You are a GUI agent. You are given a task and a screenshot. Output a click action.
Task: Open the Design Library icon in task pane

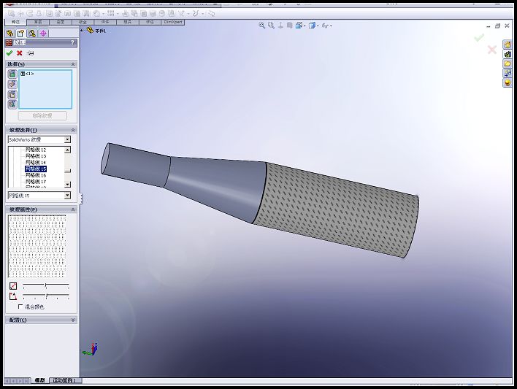[507, 54]
